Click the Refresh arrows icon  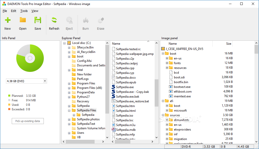click(54, 20)
